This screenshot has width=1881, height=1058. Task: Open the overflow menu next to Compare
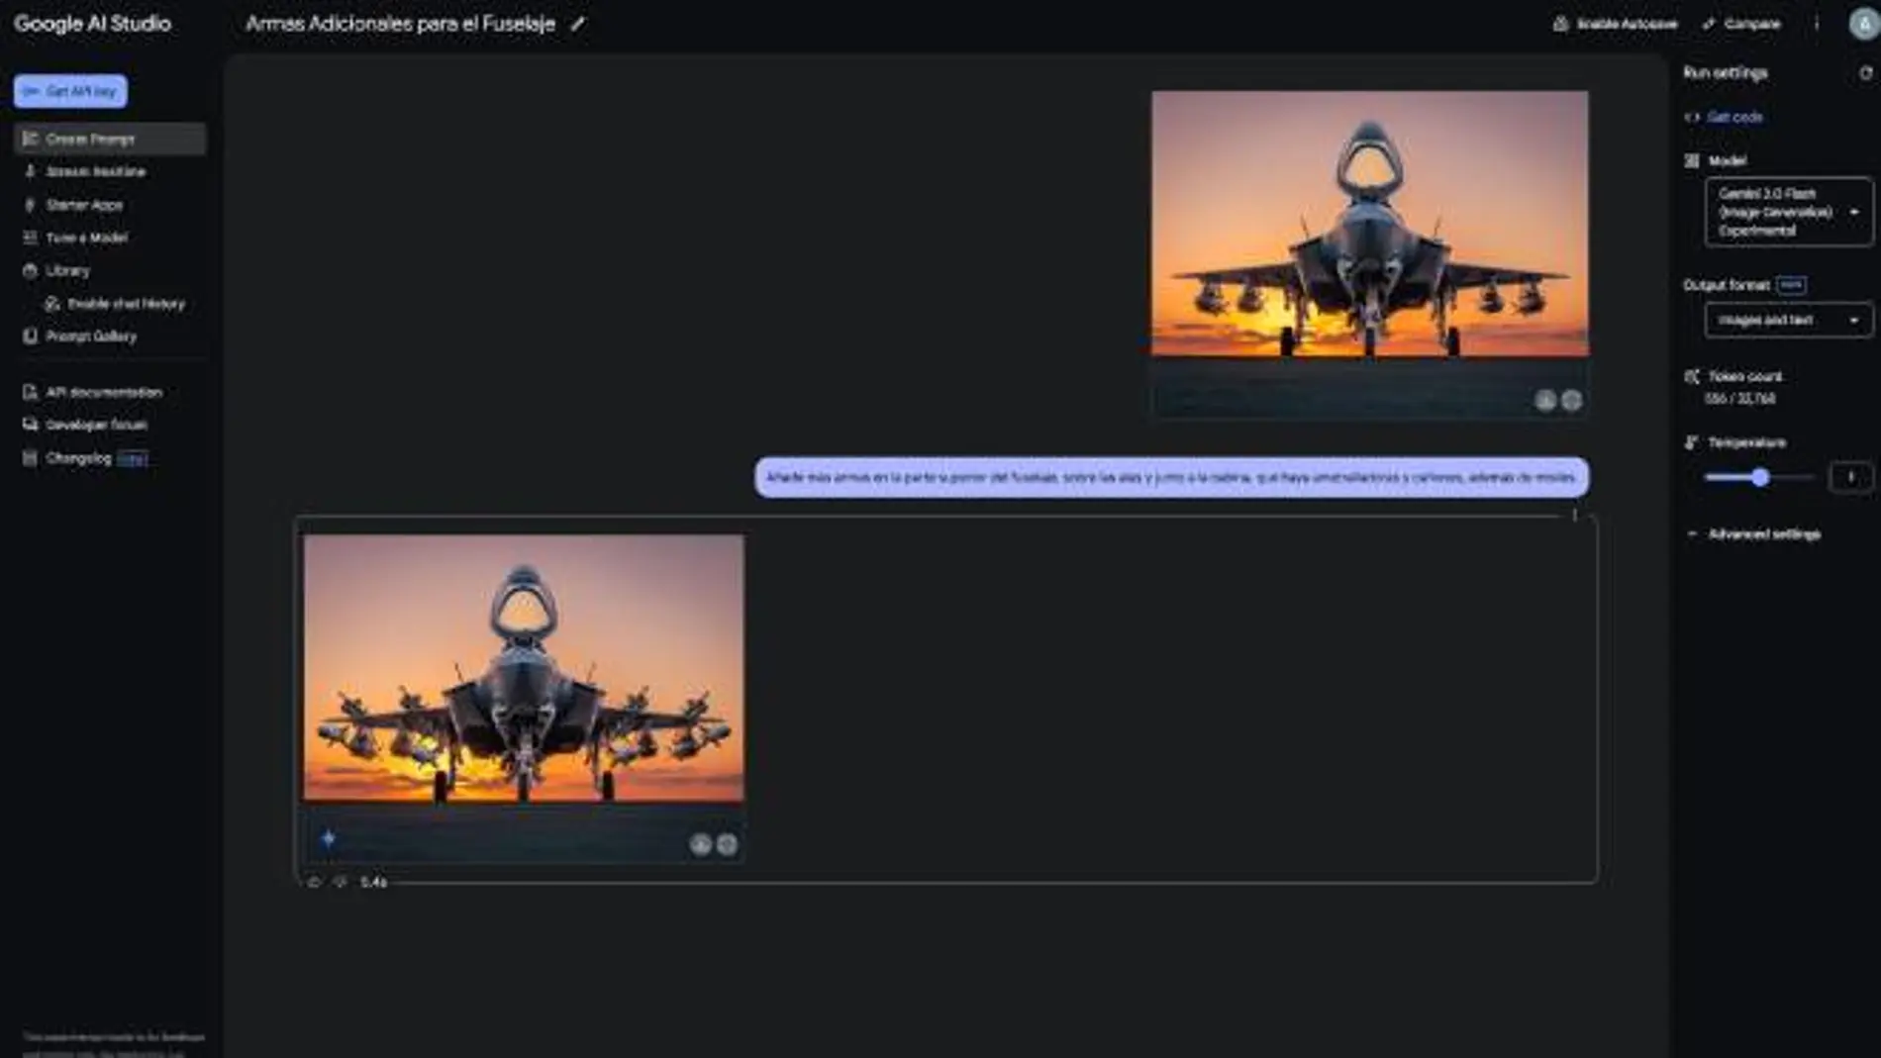(1817, 24)
